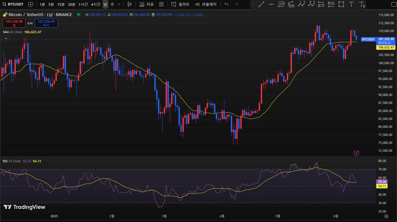Open chart settings hexagon icon
397x222 pixels.
click(x=386, y=216)
